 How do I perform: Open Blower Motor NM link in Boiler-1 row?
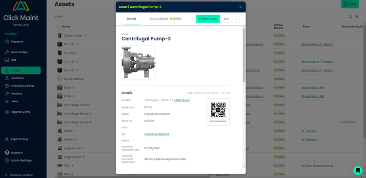(x=313, y=88)
